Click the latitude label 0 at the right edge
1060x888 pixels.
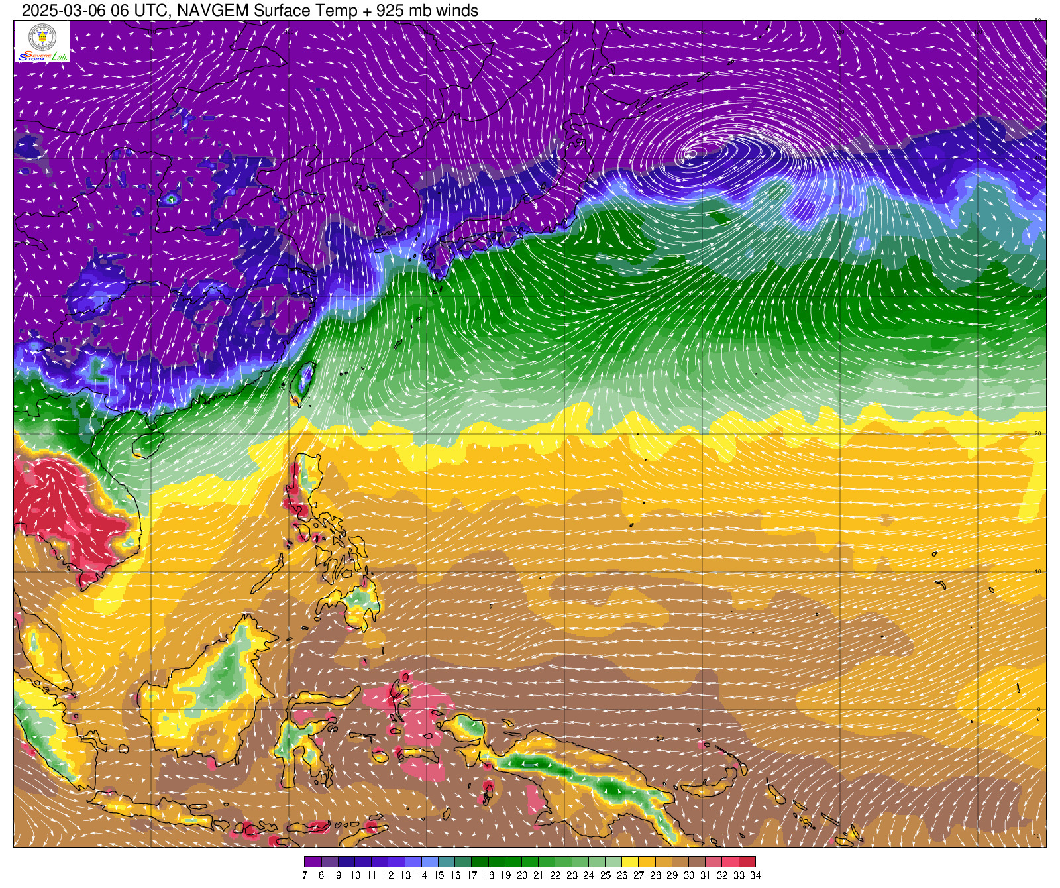[x=1038, y=709]
